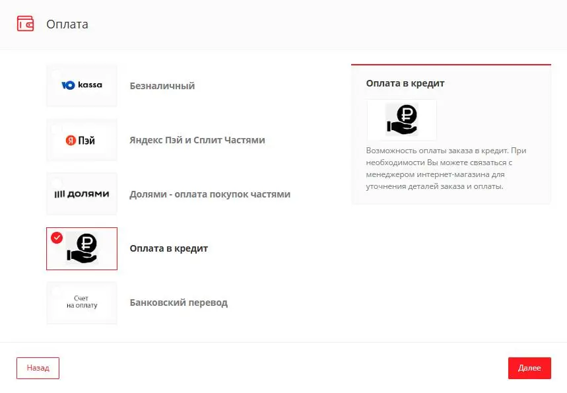Click the Яндекс Пэй logo tile

pos(82,140)
